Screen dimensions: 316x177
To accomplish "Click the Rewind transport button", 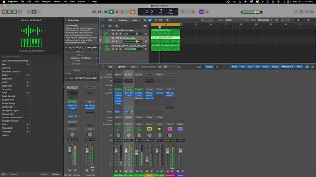I will pos(94,12).
